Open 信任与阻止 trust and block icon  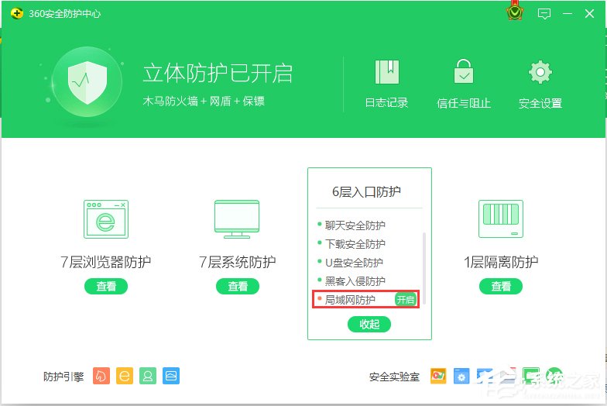463,73
